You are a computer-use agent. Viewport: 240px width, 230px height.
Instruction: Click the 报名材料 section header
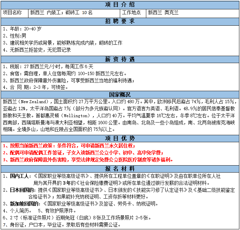pos(120,169)
